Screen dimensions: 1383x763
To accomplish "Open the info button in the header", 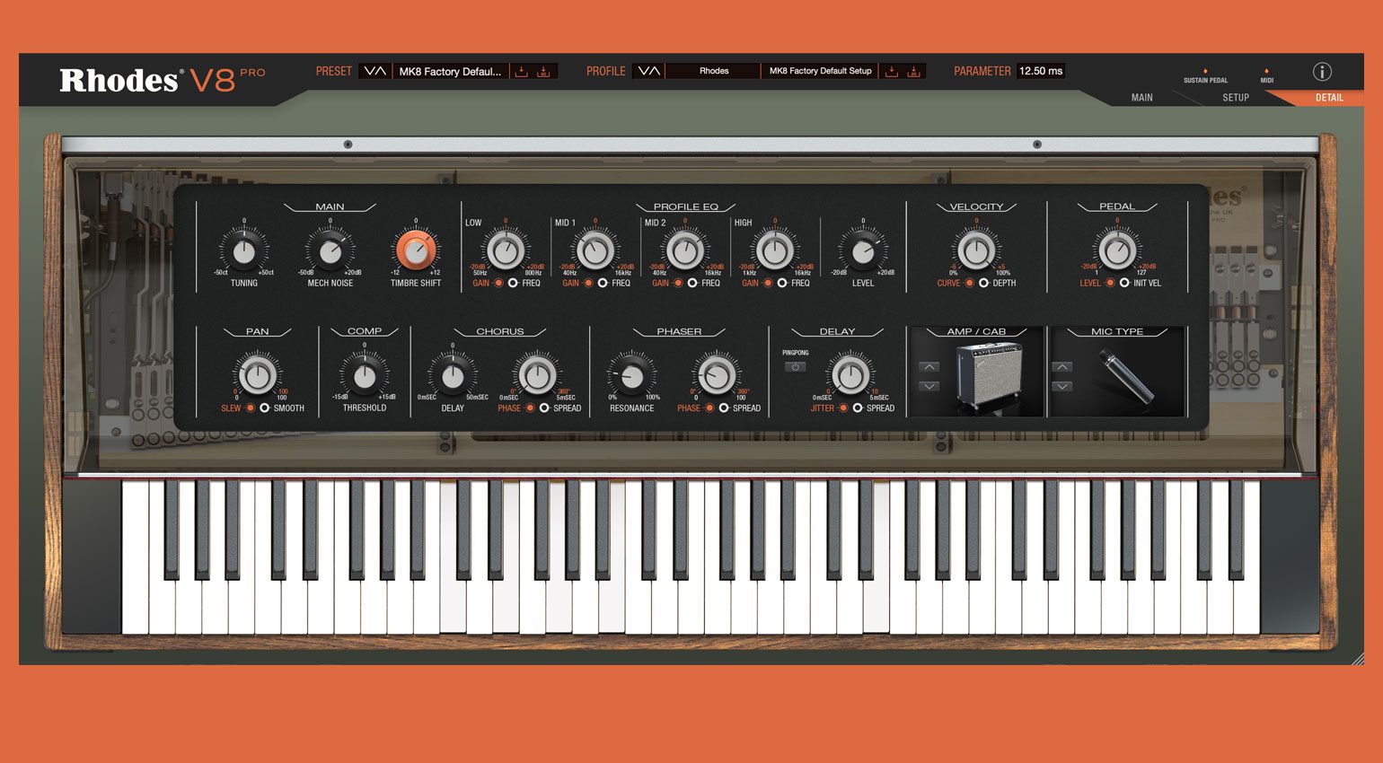I will (x=1322, y=72).
